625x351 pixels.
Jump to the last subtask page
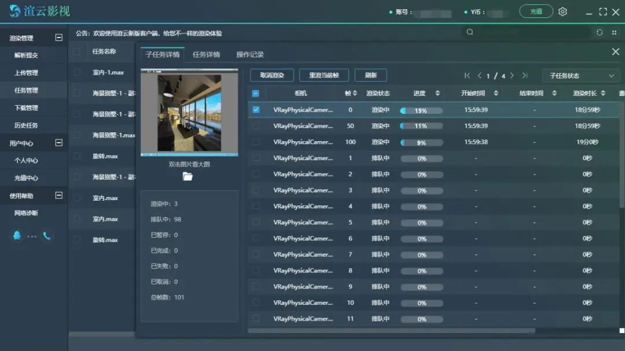tap(524, 76)
